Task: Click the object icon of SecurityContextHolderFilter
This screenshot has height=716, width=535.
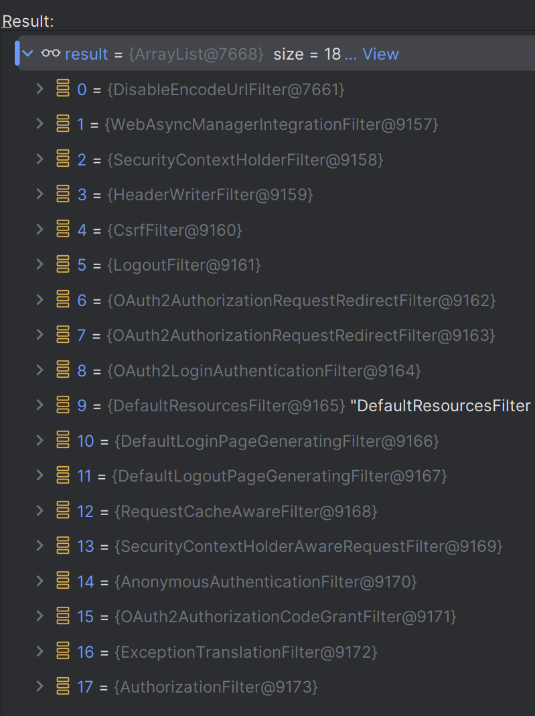Action: [63, 159]
